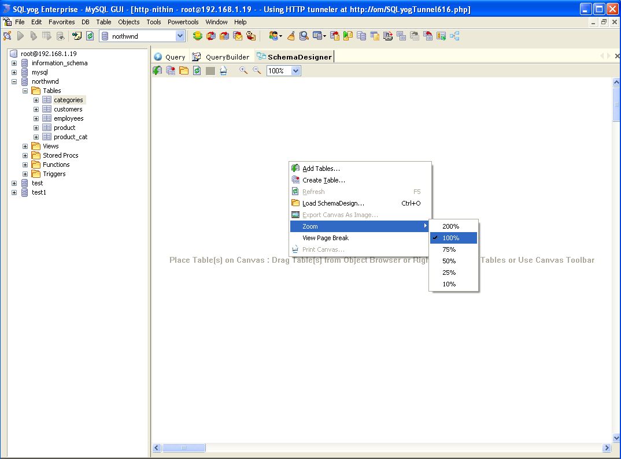Click the scheduled backup clock icon

point(251,36)
